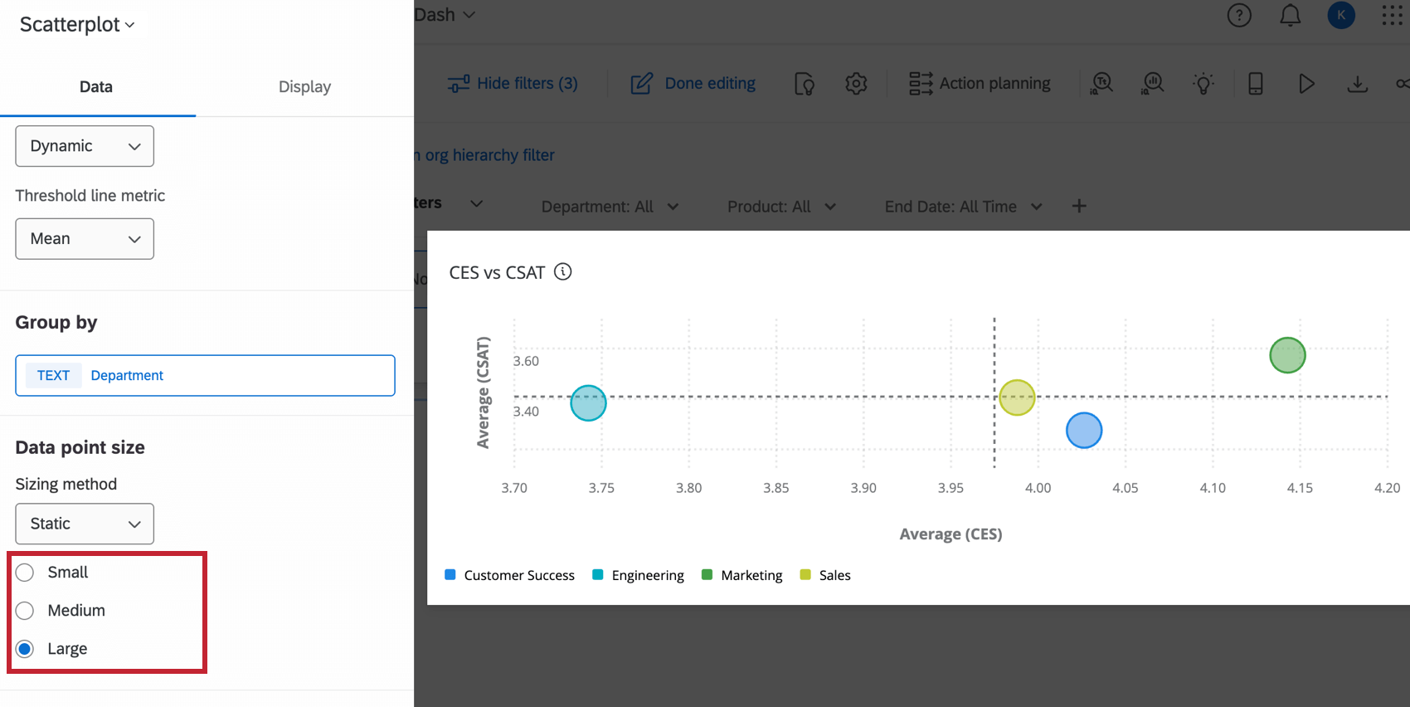
Task: Open the apps grid icon
Action: [x=1392, y=15]
